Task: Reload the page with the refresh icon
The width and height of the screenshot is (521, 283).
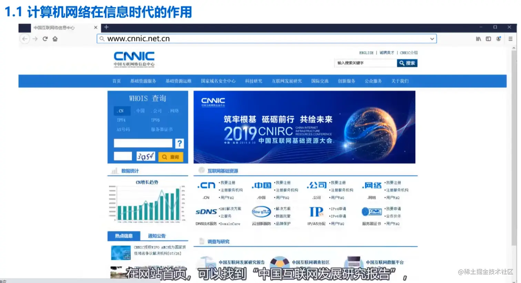Action: [45, 39]
